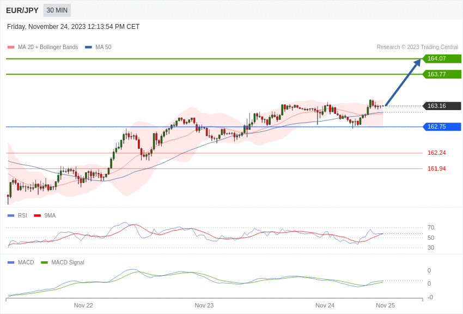This screenshot has height=314, width=463.
Task: Click the MA 20 + Bollinger Bands swatch
Action: pyautogui.click(x=11, y=47)
